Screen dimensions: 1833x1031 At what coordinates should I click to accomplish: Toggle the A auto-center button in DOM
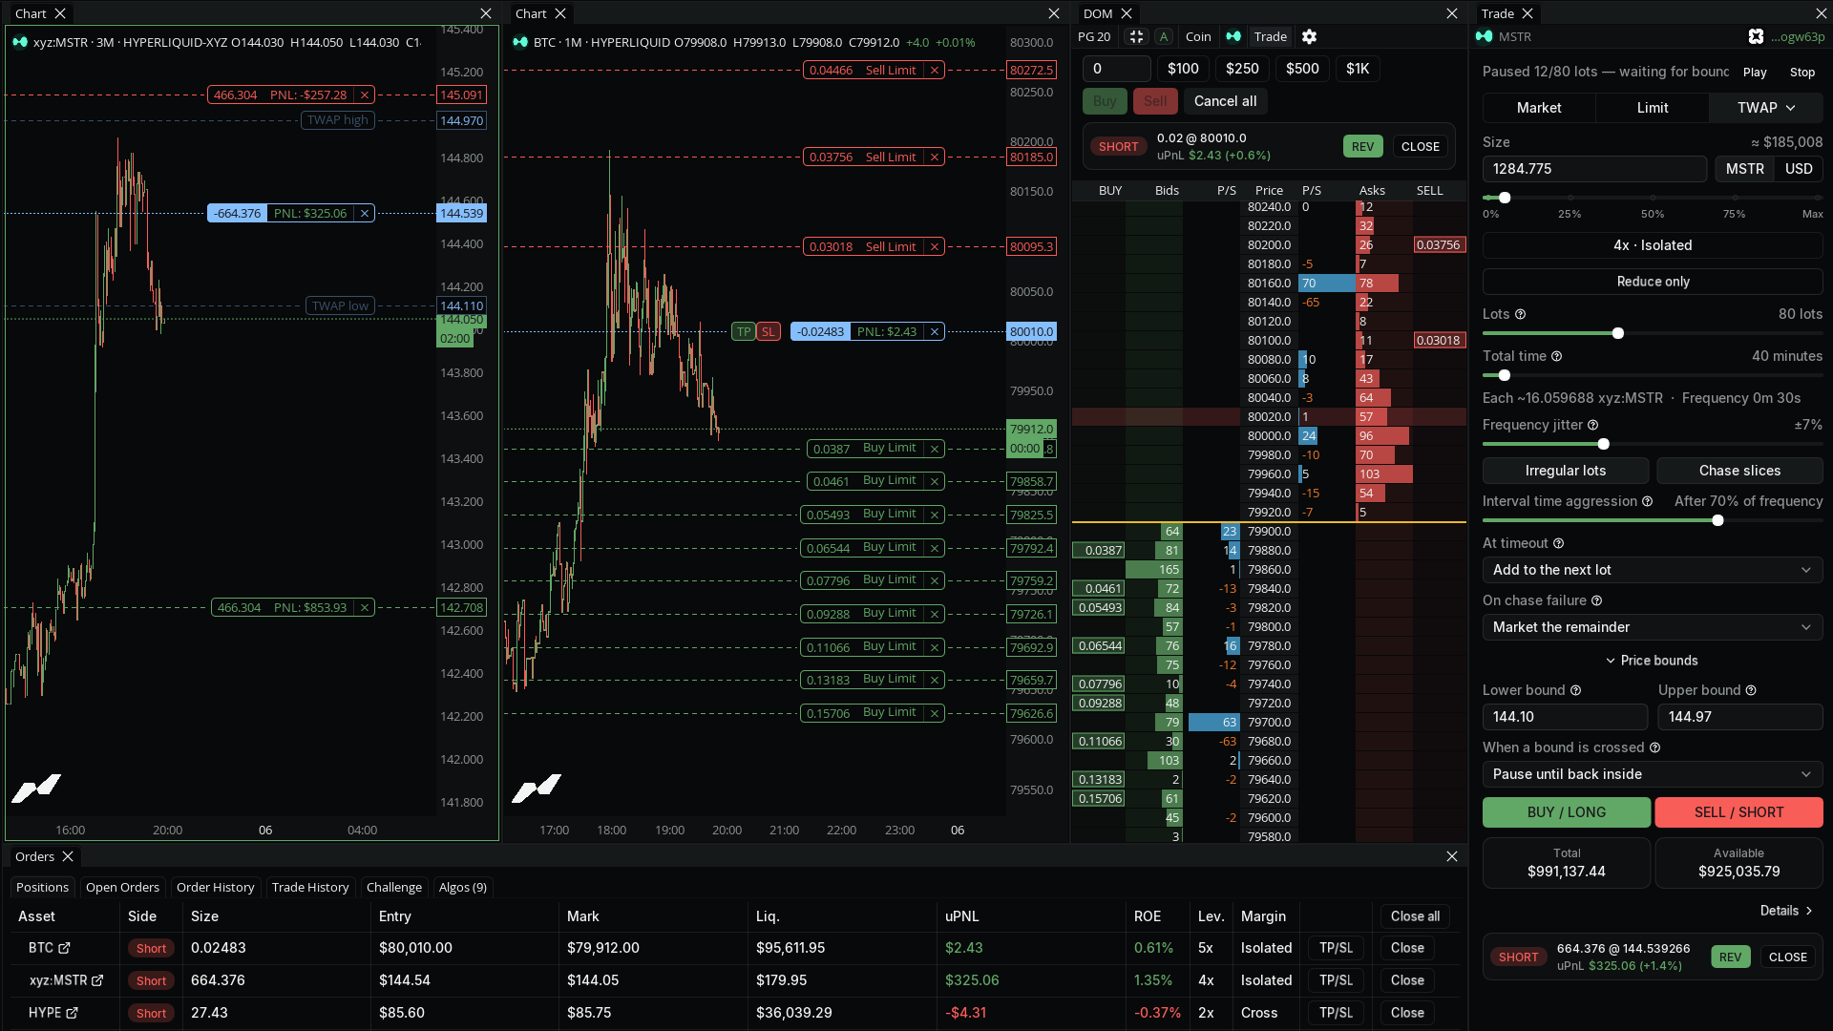[1164, 36]
